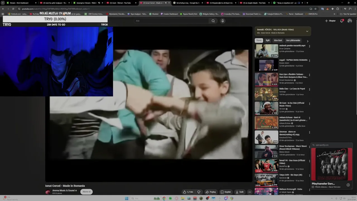Image resolution: width=357 pixels, height=201 pixels.
Task: Open YouTube notifications bell
Action: coord(342,21)
